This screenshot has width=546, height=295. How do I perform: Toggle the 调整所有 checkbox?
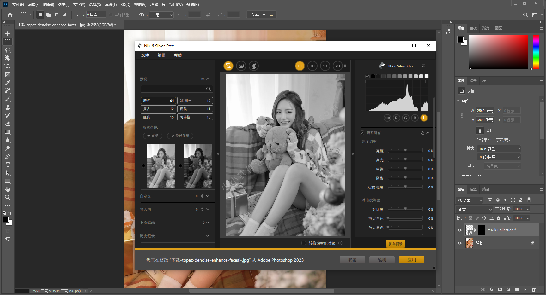click(x=362, y=133)
